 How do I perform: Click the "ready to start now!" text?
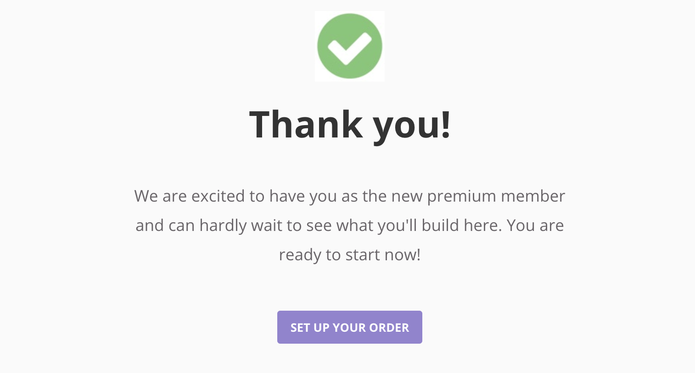click(350, 255)
